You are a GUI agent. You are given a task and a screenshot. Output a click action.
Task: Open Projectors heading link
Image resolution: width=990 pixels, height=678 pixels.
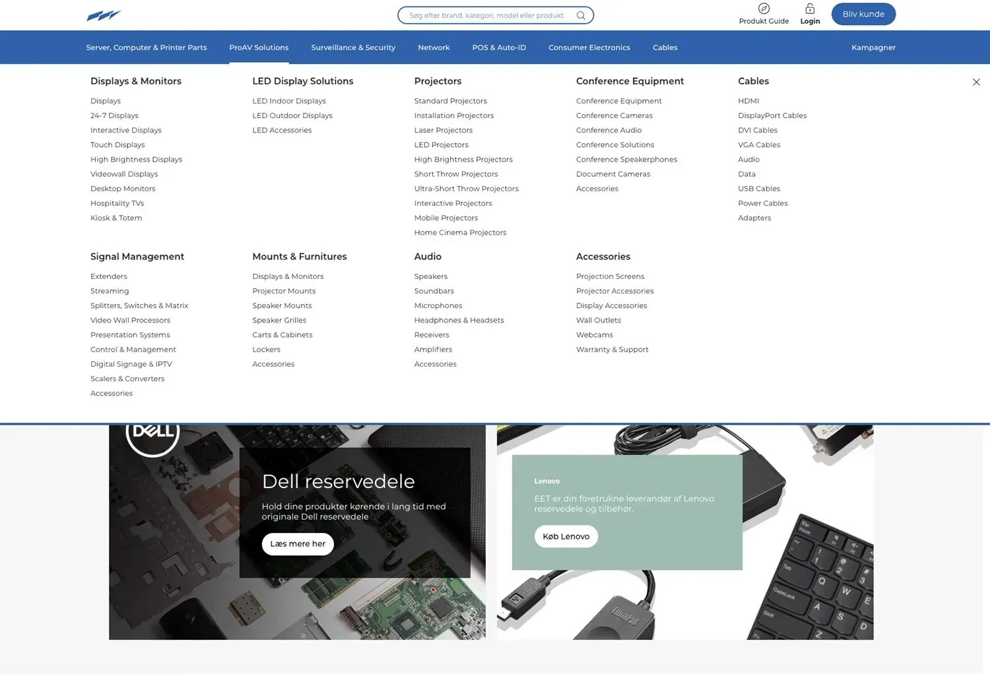438,81
